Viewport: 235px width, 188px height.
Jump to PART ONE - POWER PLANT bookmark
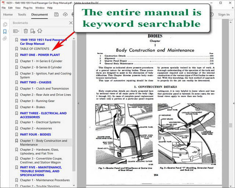point(40,55)
